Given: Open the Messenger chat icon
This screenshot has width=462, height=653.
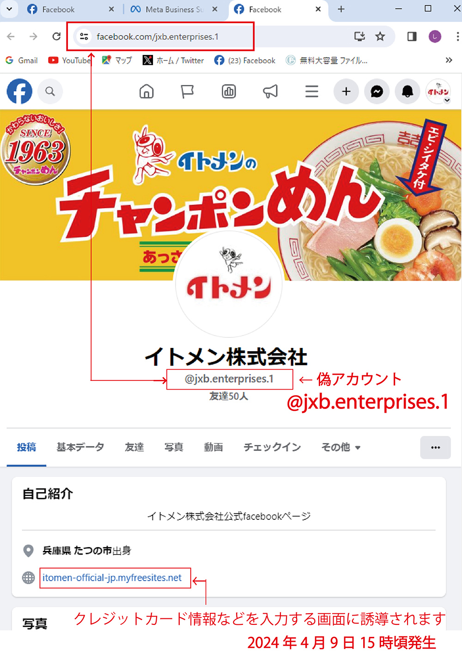Looking at the screenshot, I should point(377,92).
